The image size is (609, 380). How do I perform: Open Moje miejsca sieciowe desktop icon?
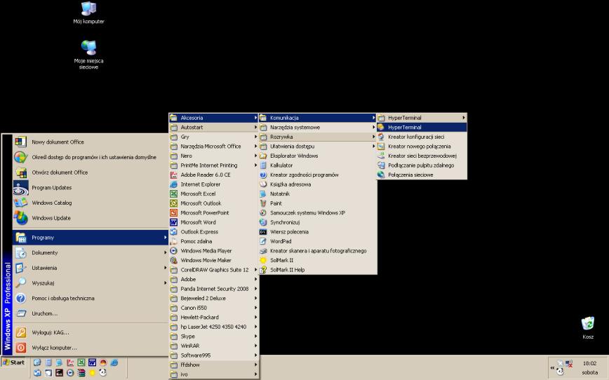point(88,55)
